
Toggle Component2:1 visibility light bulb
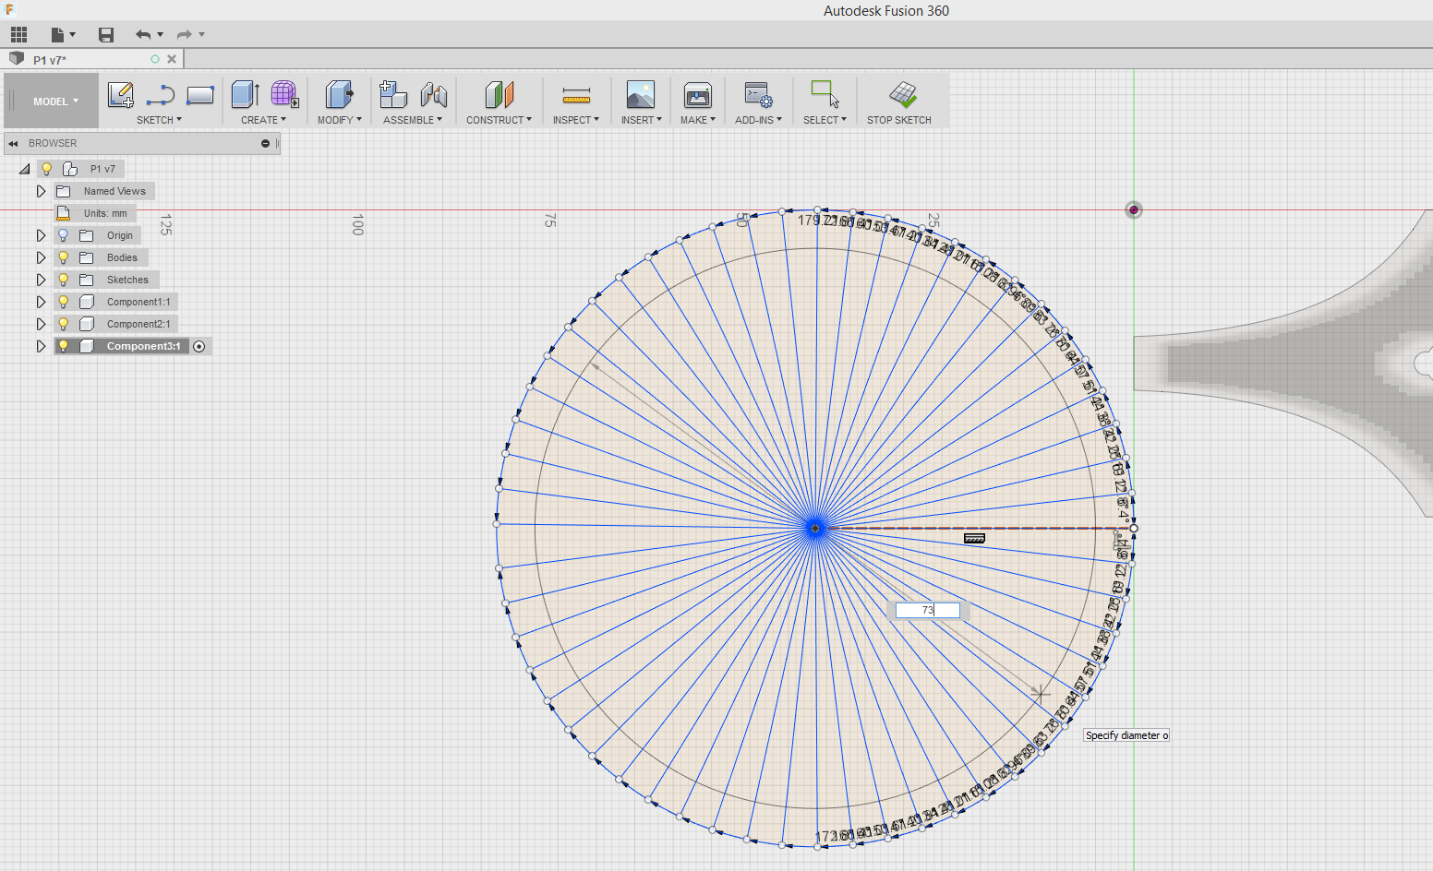(63, 324)
